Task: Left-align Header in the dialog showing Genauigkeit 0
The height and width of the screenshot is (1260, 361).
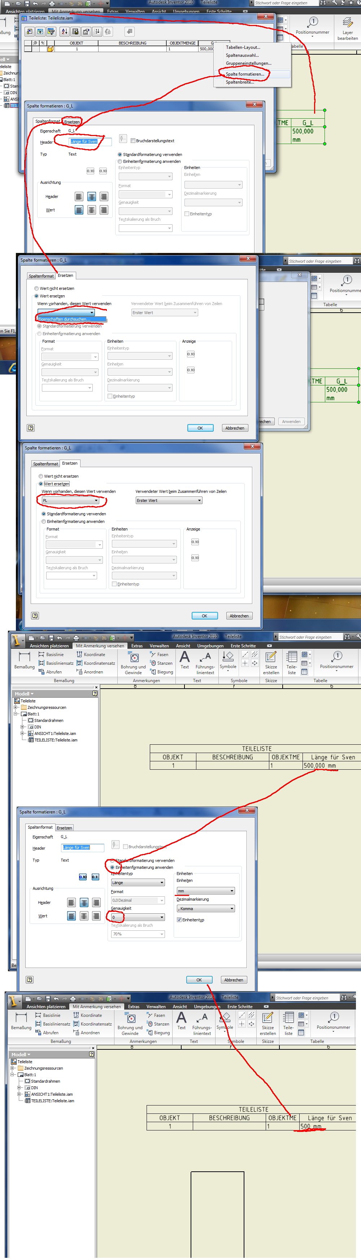Action: tap(71, 902)
